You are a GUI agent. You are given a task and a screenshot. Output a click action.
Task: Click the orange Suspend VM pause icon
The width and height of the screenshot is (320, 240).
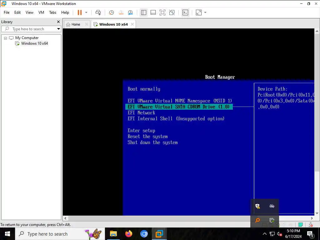[80, 12]
